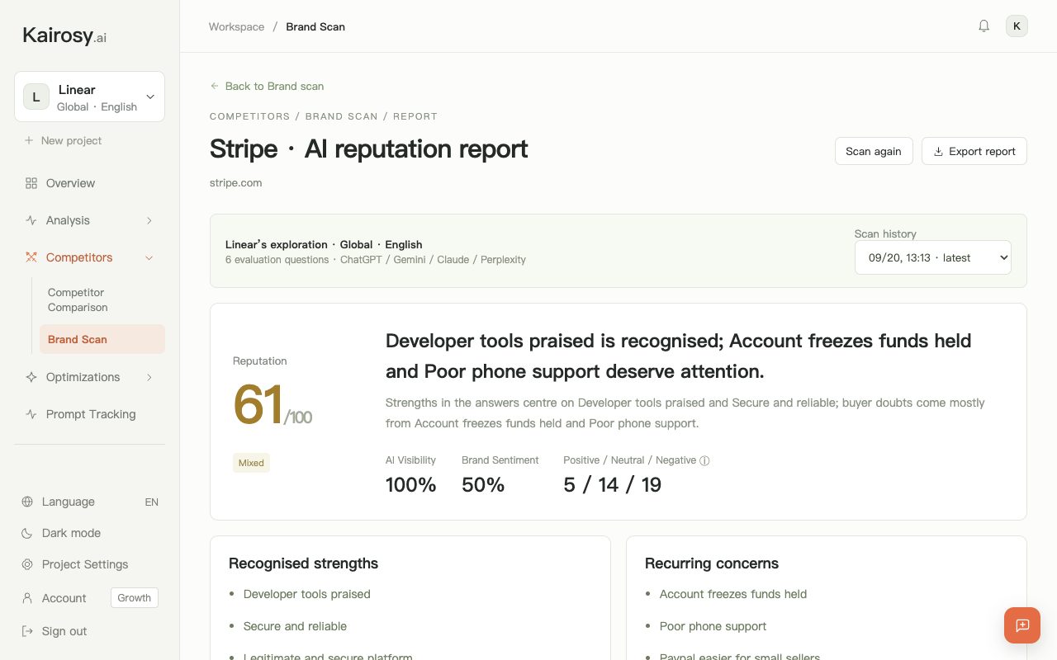Click the Prompt Tracking icon

(x=31, y=414)
